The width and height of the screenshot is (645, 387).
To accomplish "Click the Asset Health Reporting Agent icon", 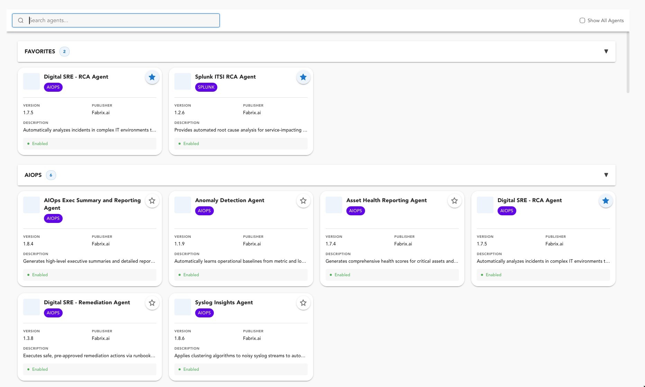I will (x=334, y=205).
